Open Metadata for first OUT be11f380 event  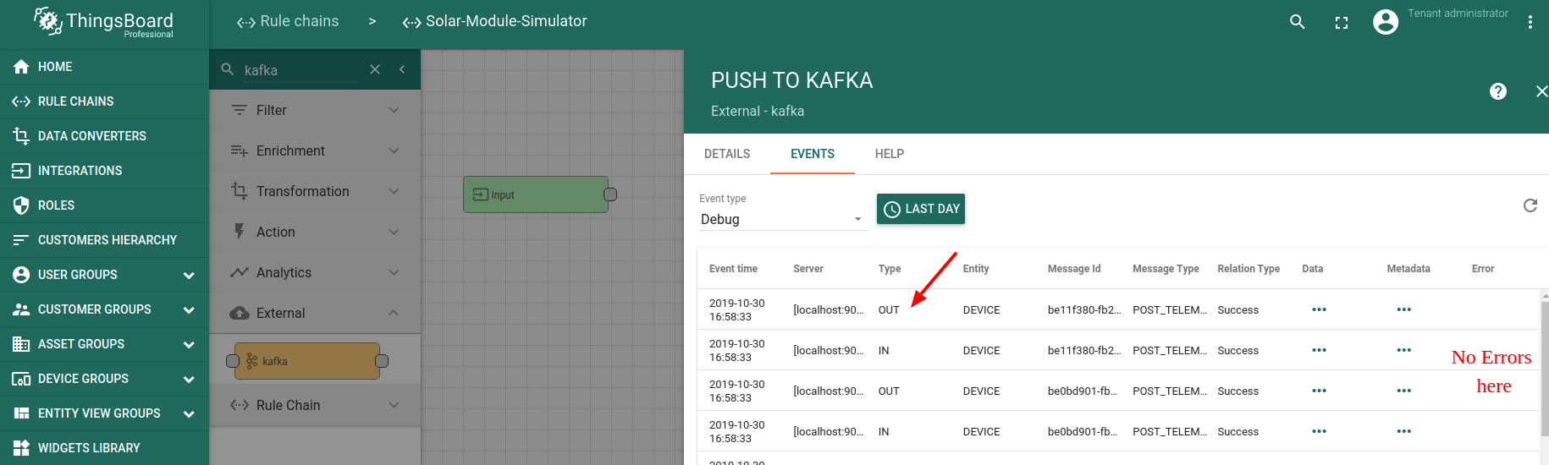(1403, 309)
